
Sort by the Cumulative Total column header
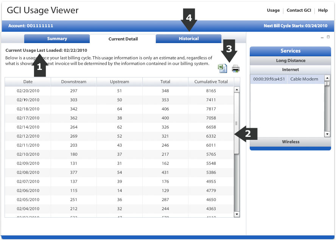[211, 82]
